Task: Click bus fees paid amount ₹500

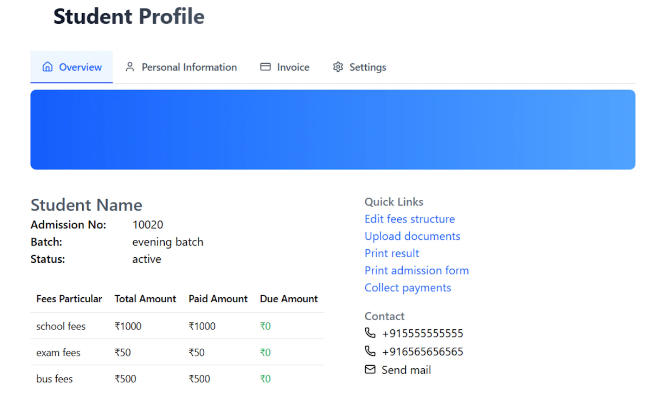Action: point(199,379)
